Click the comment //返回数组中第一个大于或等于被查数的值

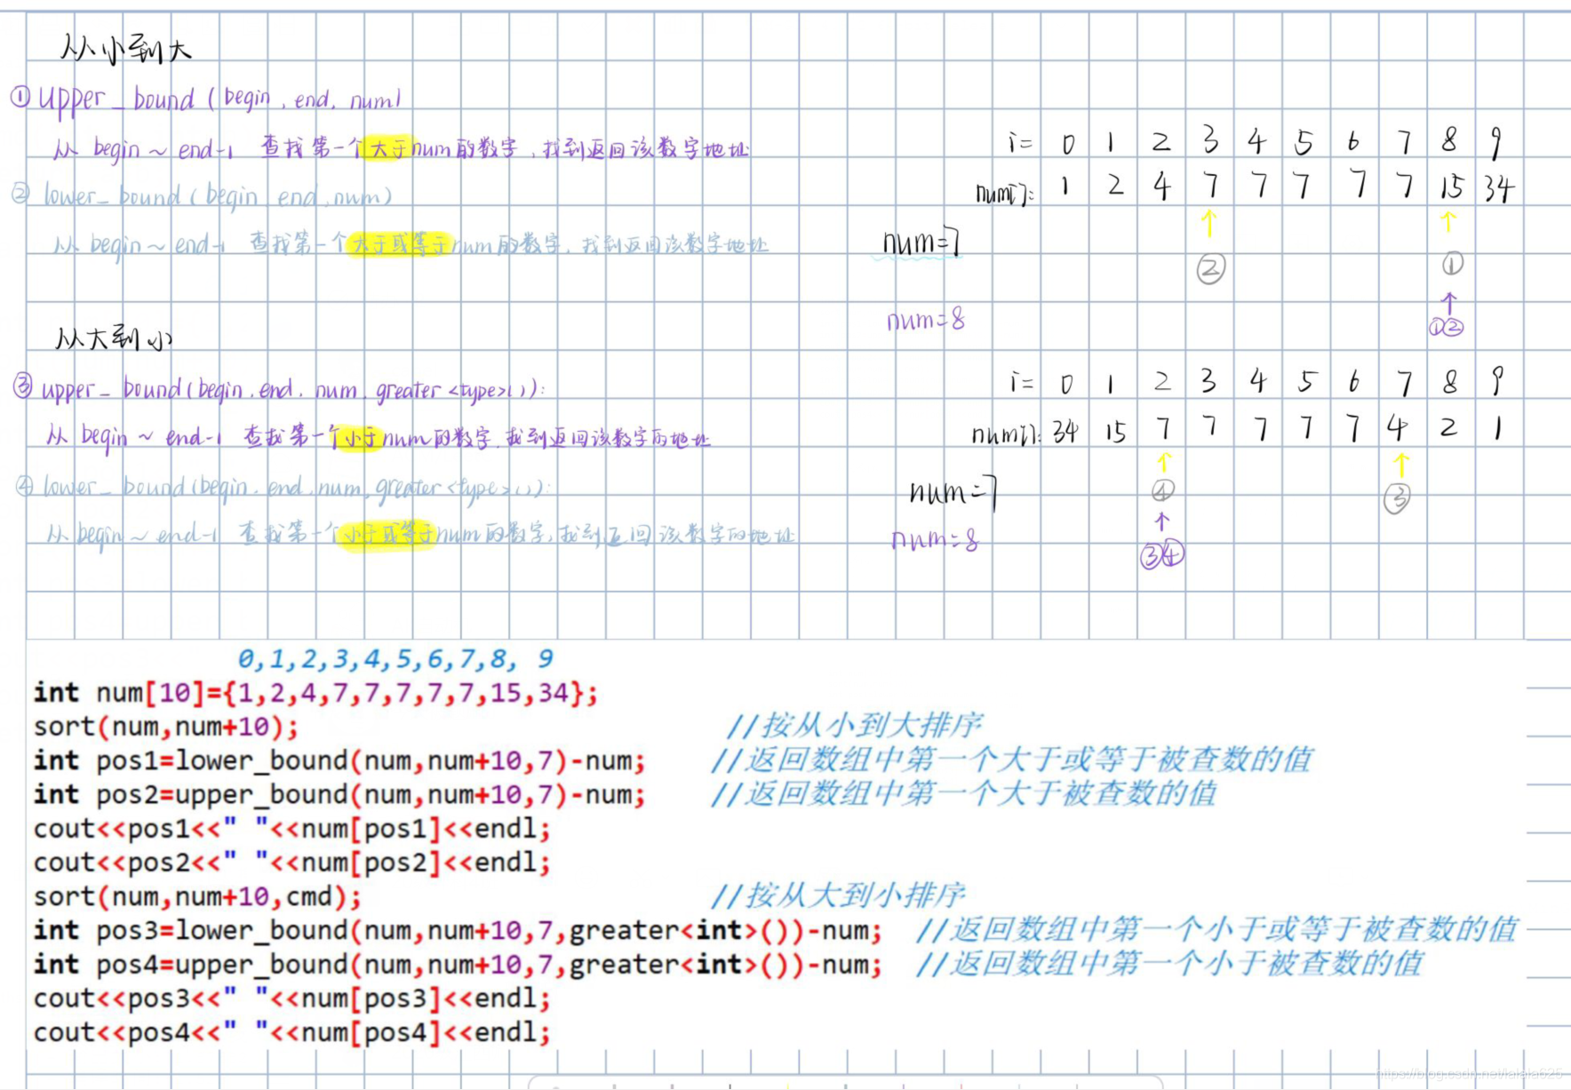point(1011,759)
